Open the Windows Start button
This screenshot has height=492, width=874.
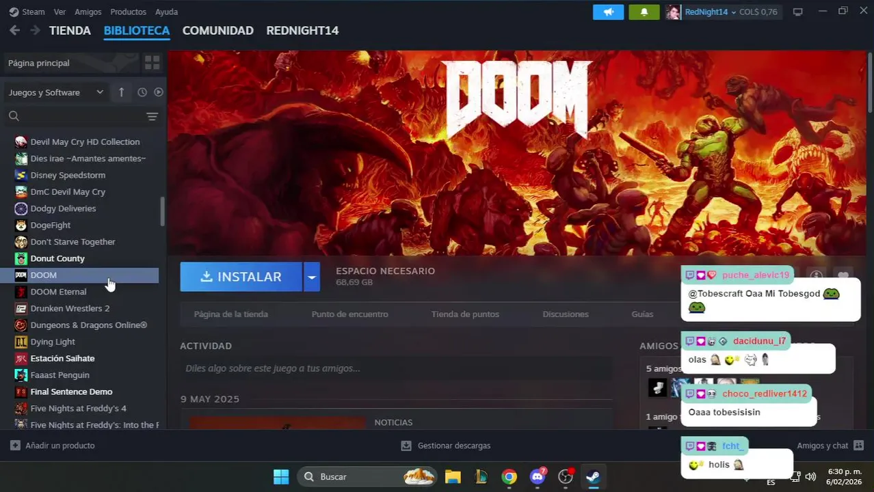[x=281, y=477]
